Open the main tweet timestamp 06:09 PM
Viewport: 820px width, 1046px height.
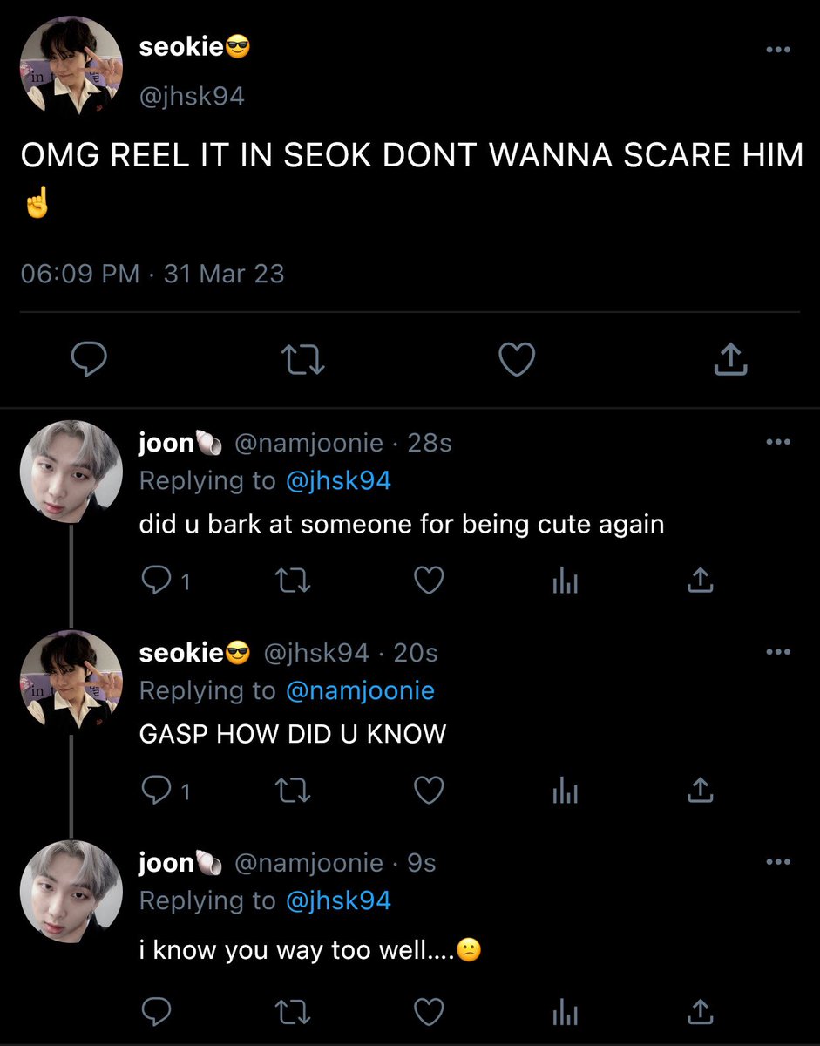point(79,274)
